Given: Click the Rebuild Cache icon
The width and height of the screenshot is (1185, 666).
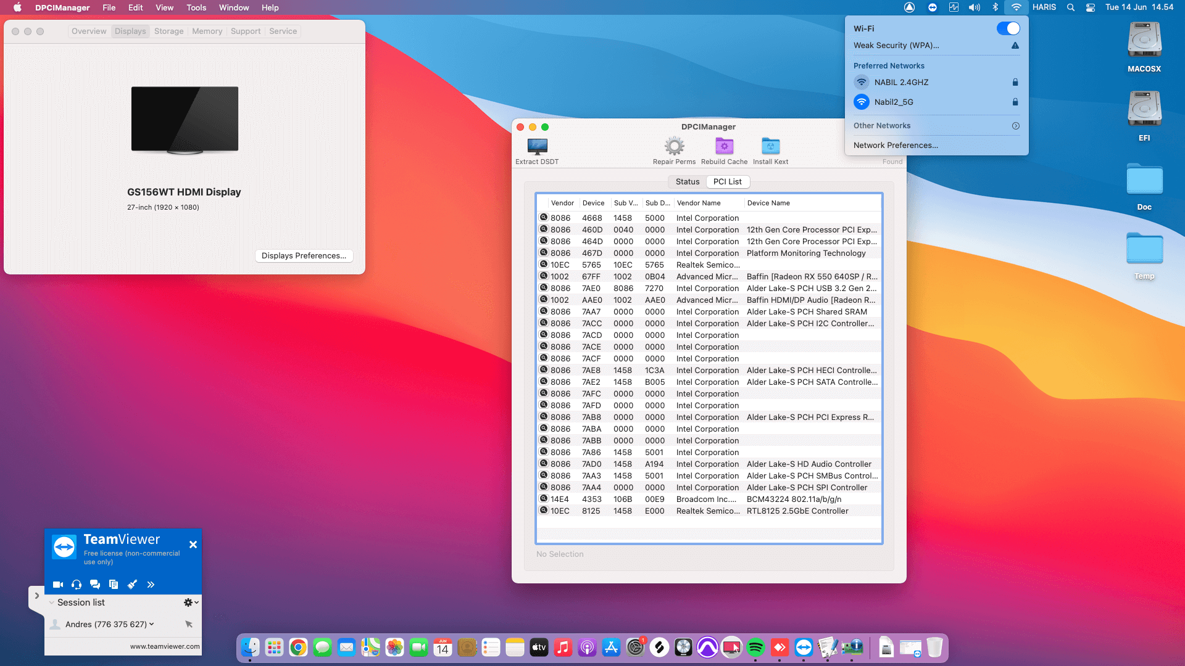Looking at the screenshot, I should pos(724,147).
